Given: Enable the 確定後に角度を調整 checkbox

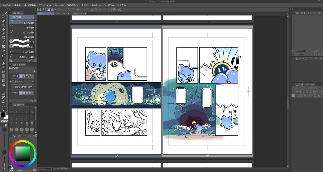Looking at the screenshot, I should (x=13, y=87).
